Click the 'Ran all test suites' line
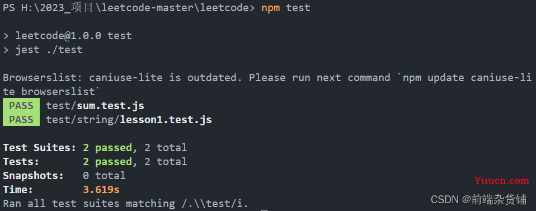Screen dimensions: 536x211 [125, 204]
